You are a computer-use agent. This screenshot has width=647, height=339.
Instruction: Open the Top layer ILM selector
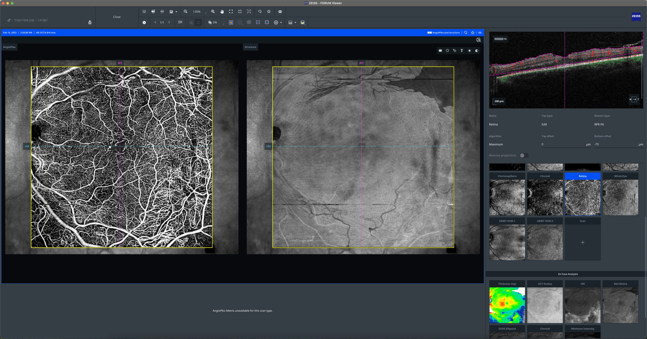[544, 124]
